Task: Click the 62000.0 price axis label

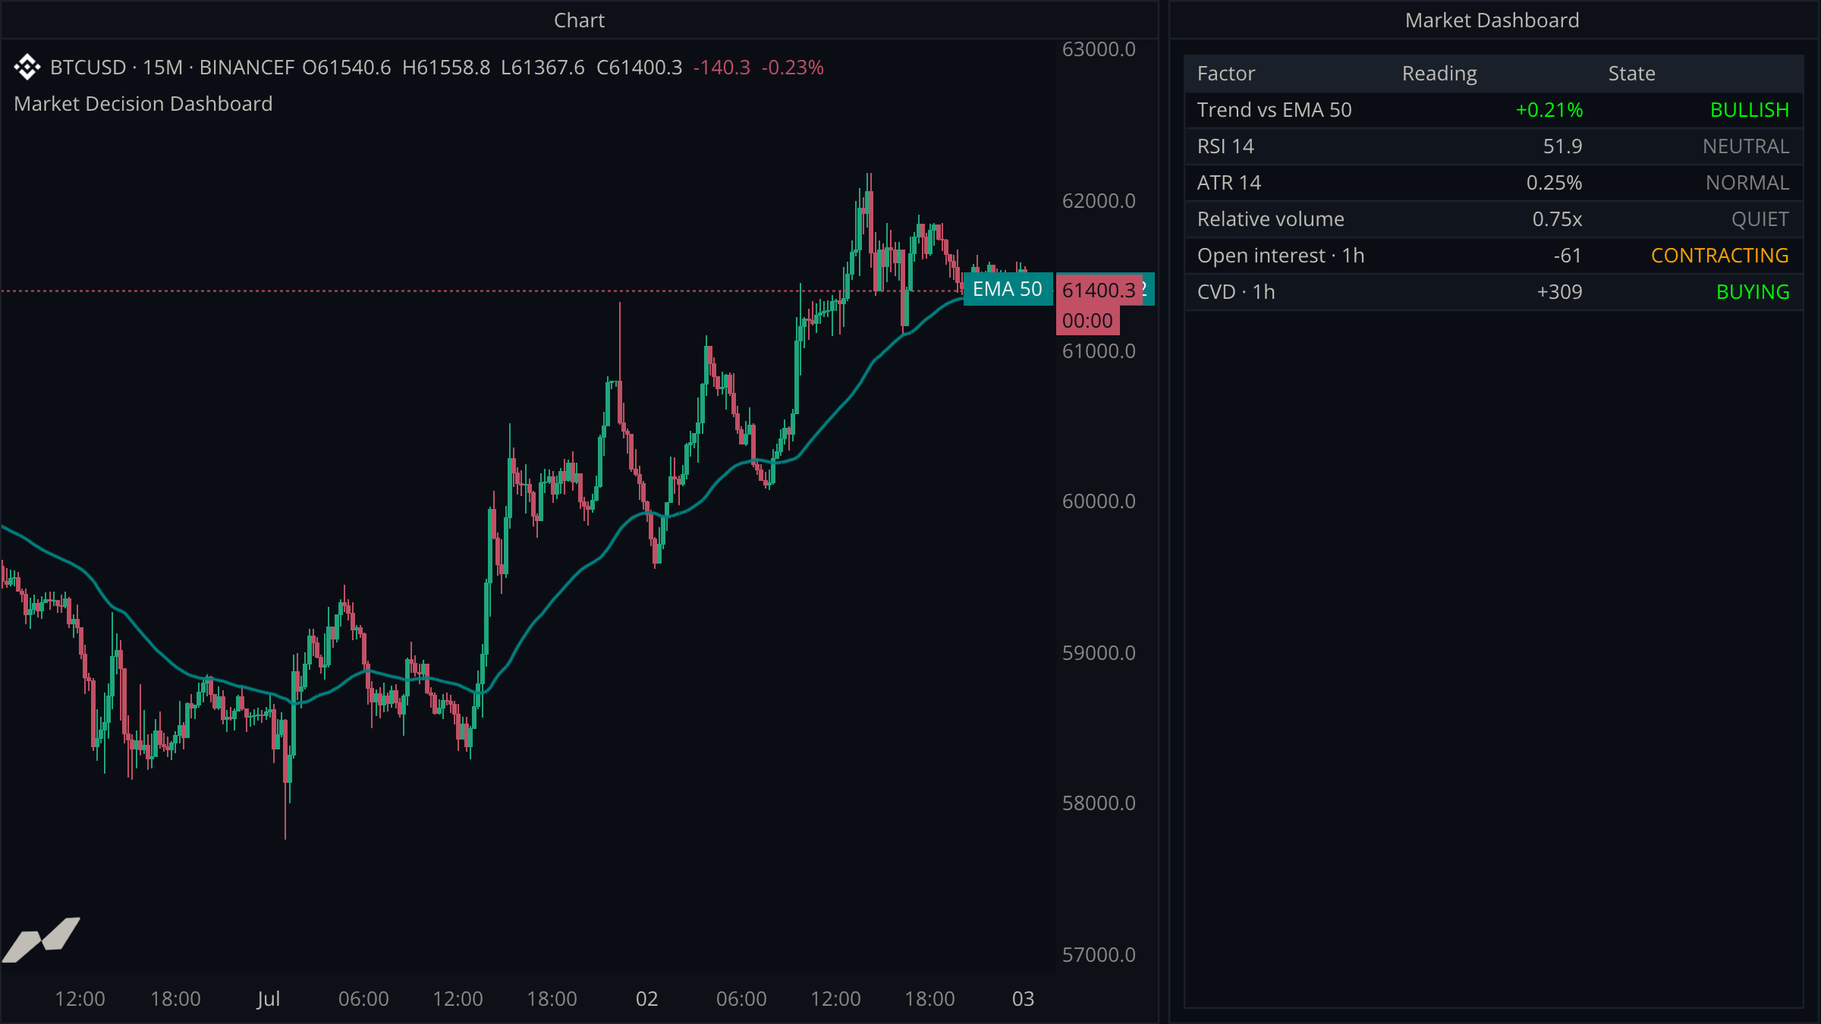Action: (1099, 201)
